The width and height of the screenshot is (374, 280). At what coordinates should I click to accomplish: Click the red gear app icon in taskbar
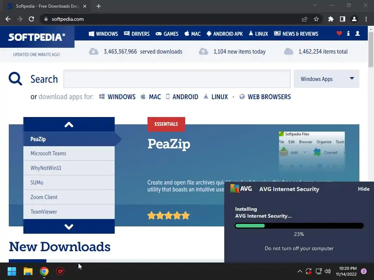(x=60, y=271)
